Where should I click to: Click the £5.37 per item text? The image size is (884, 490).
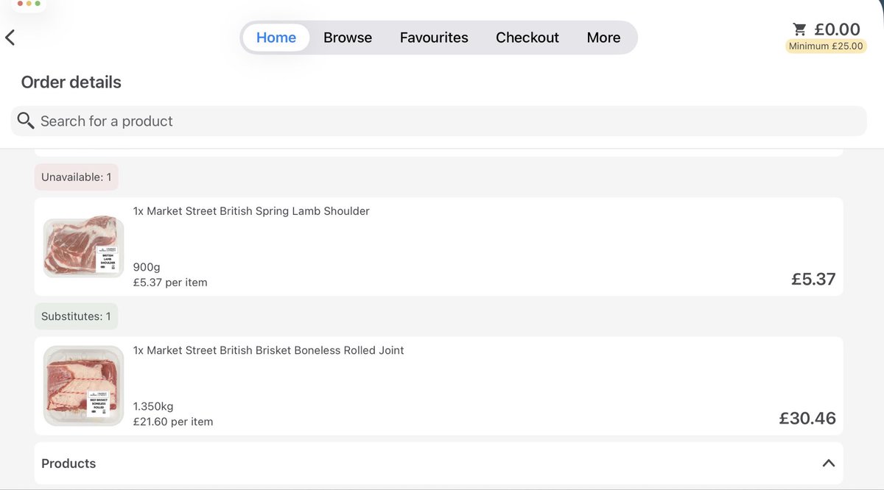point(170,283)
